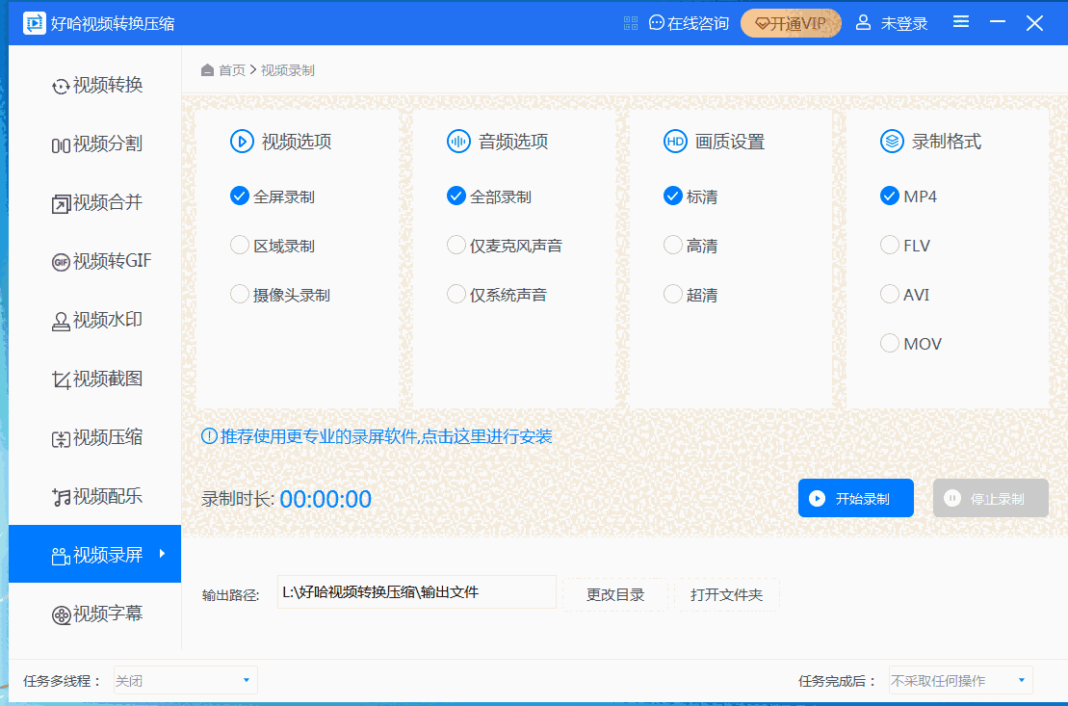Open the 视频截图 crop tool

tap(96, 379)
